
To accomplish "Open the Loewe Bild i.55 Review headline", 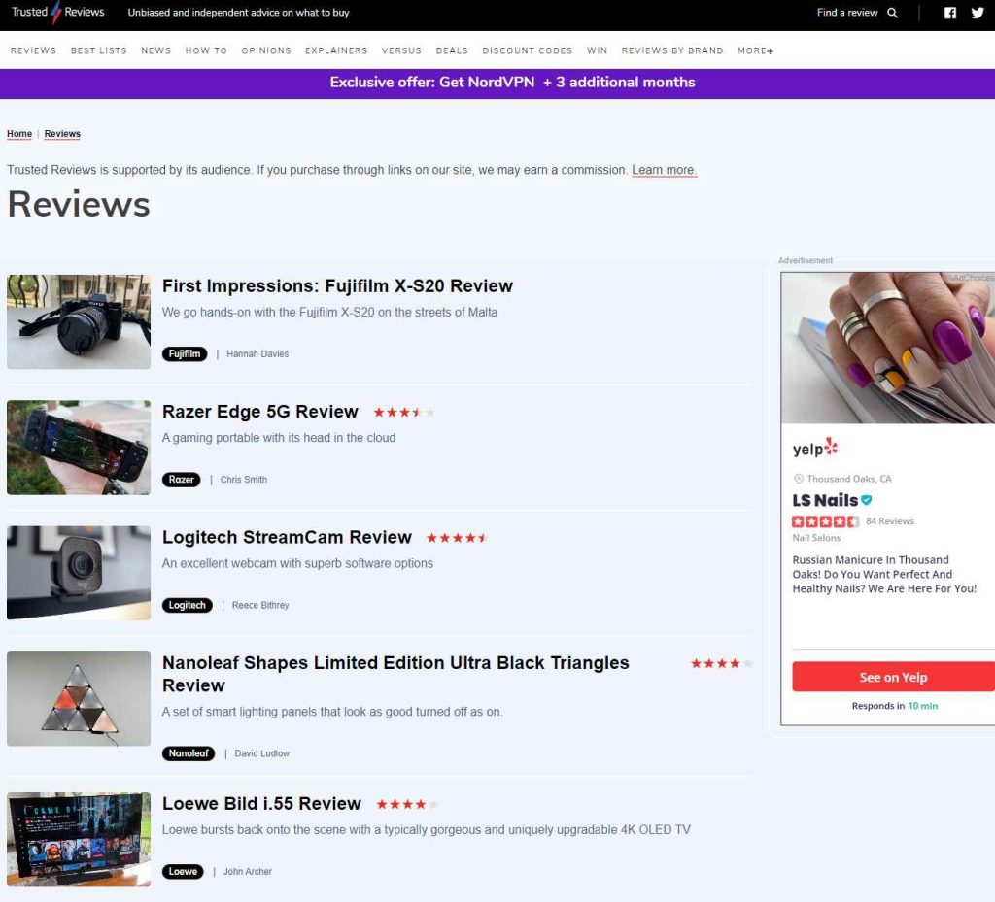I will pyautogui.click(x=261, y=803).
